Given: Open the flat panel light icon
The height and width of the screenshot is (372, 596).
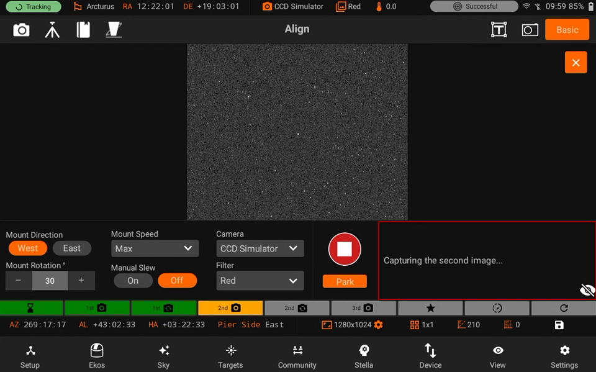Looking at the screenshot, I should [x=114, y=30].
